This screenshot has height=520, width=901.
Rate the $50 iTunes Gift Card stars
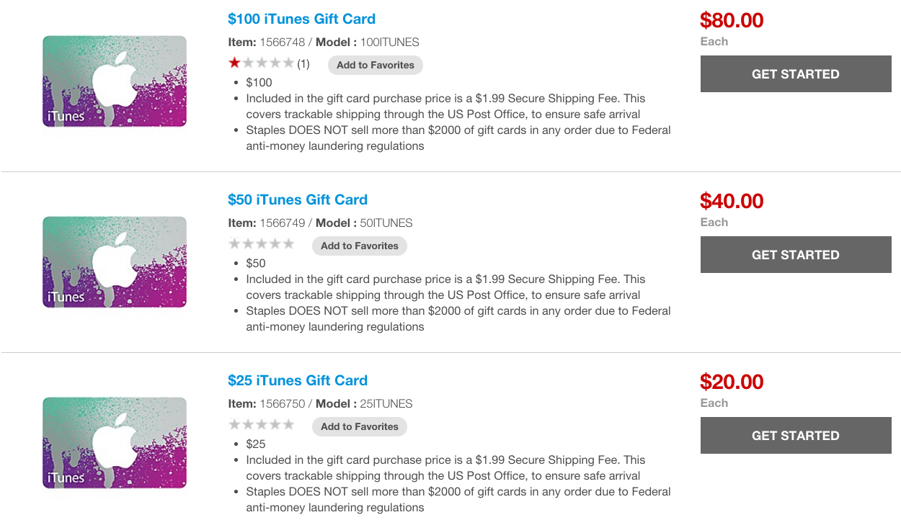pos(261,244)
